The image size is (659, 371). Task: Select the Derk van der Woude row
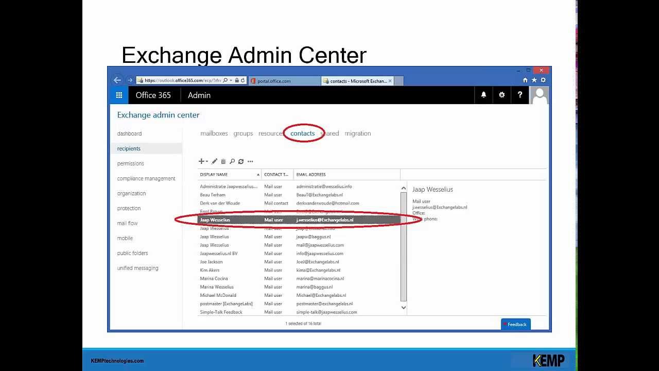299,203
